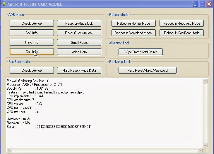This screenshot has height=154, width=214.
Task: Click 'CPU part : 0xc08' line
Action: [x=19, y=108]
